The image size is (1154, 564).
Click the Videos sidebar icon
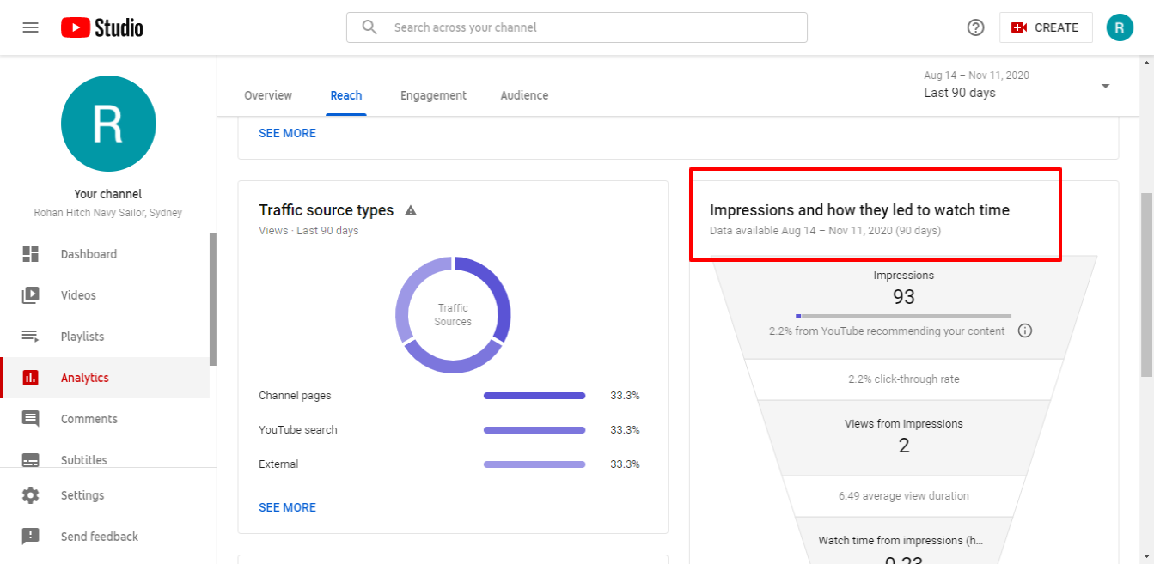click(31, 295)
